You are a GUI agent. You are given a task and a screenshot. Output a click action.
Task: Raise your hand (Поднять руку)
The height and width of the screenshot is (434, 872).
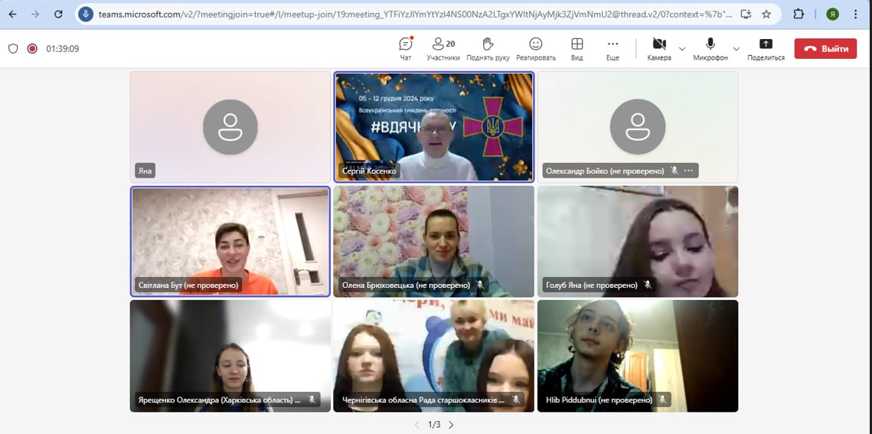coord(488,48)
